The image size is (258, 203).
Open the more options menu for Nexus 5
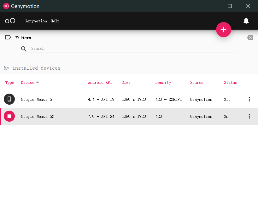[249, 99]
